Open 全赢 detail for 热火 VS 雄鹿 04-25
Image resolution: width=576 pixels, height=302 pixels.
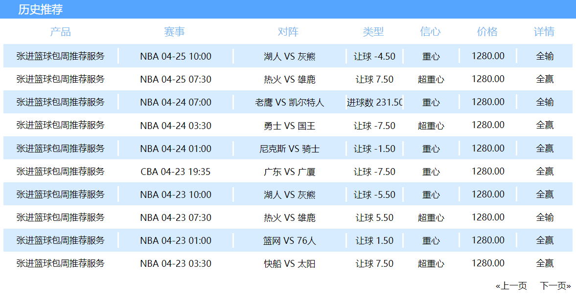coord(545,79)
